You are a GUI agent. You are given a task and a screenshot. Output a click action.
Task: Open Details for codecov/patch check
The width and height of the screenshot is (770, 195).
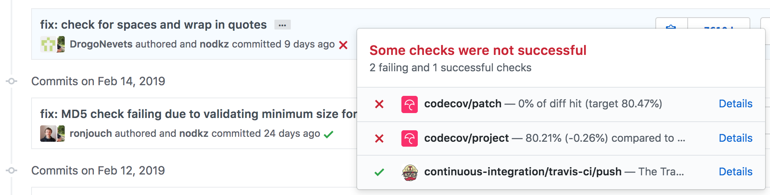(735, 104)
